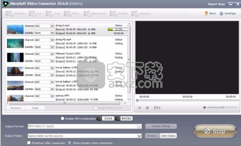
Task: Open Channel dropdown for Malaysia Tourism1.MOV
Action: pyautogui.click(x=52, y=54)
